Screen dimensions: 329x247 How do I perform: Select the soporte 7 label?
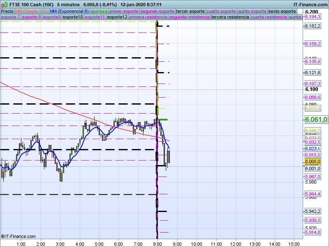(x=11, y=17)
